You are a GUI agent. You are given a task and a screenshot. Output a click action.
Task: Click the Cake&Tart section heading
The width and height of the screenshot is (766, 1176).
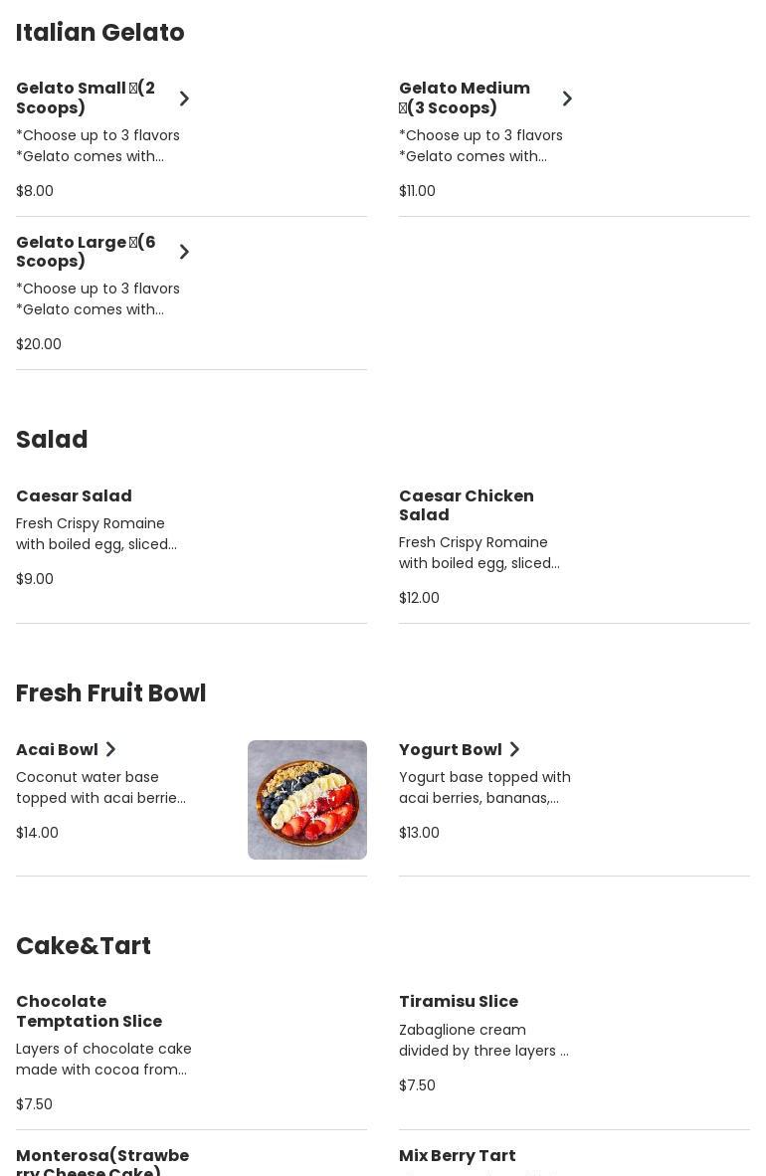tap(84, 946)
